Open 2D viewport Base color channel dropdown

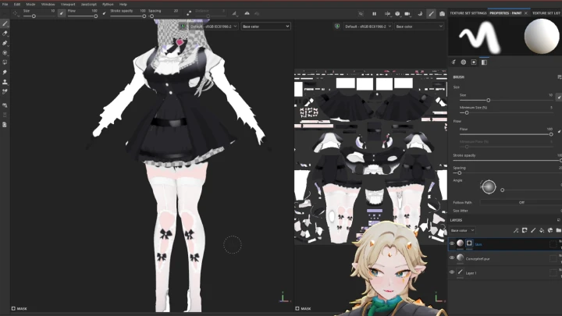(419, 27)
